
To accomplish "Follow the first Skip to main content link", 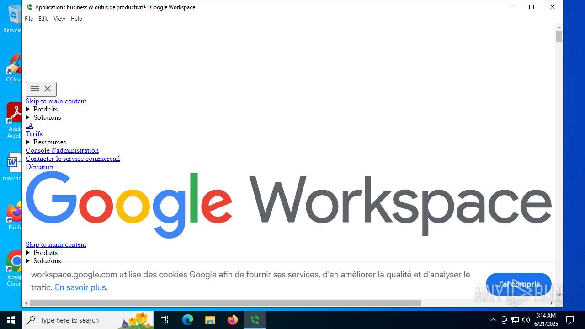I will tap(56, 101).
